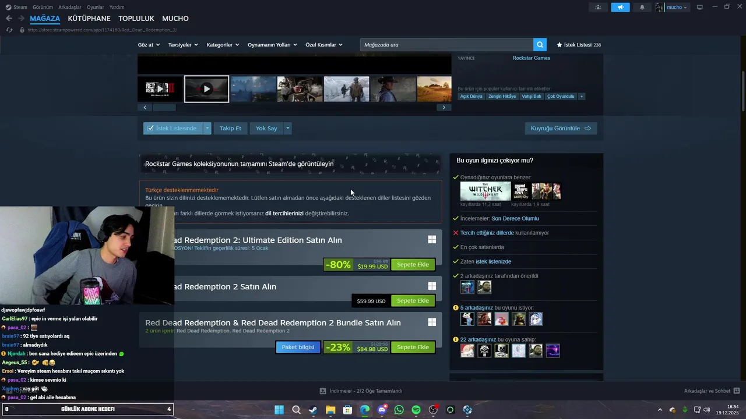This screenshot has height=419, width=746.
Task: Toggle İstek Listesinde wishlist checkbox button
Action: click(173, 128)
